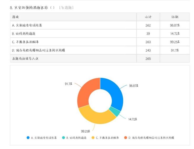Click the yellow legend dot for option C
194x149 pixels.
click(x=93, y=138)
